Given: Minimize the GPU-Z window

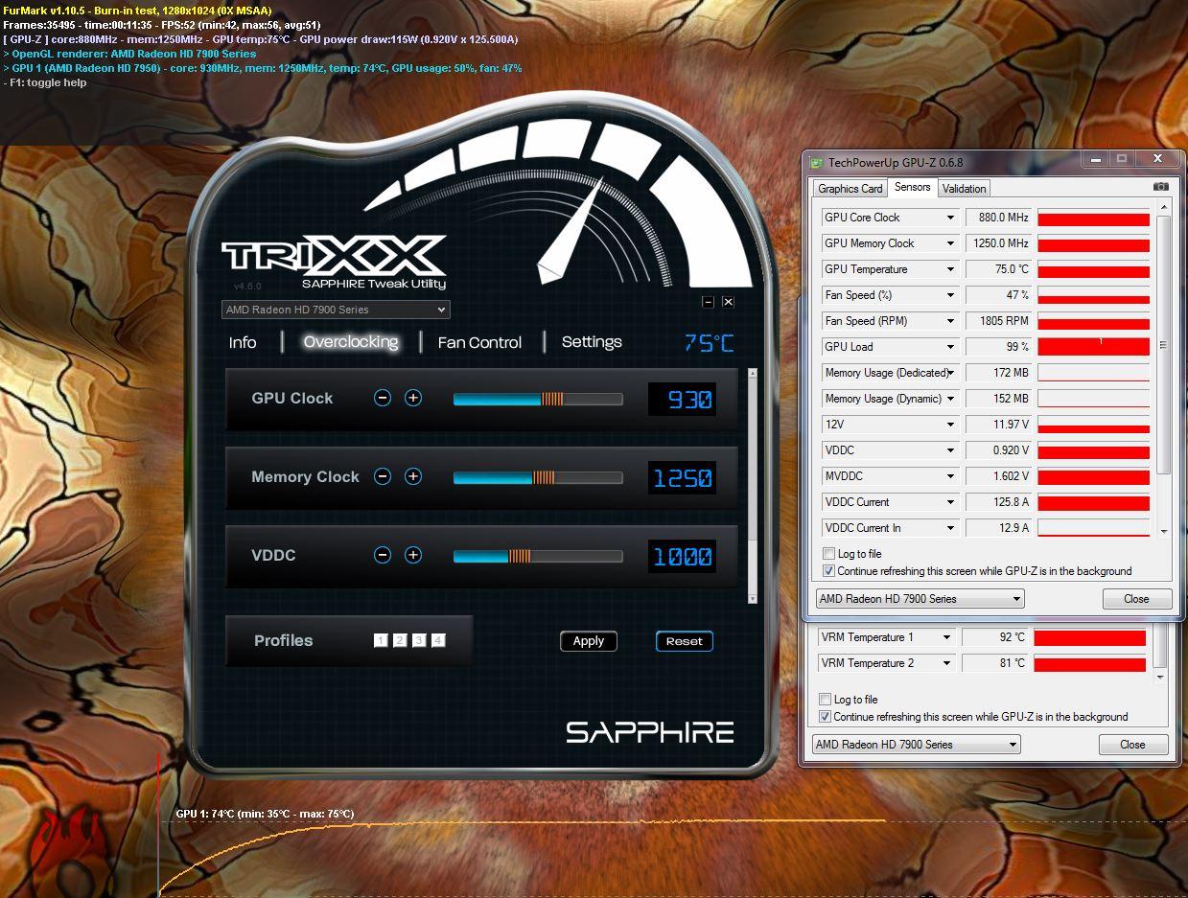Looking at the screenshot, I should [x=1096, y=159].
